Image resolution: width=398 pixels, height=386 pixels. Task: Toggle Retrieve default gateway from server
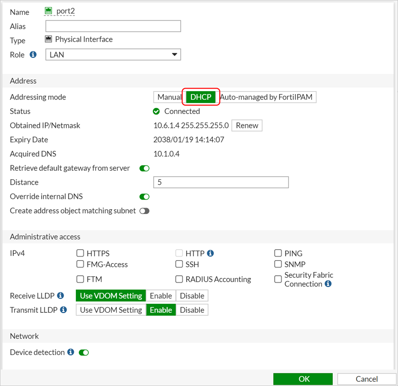(x=144, y=168)
